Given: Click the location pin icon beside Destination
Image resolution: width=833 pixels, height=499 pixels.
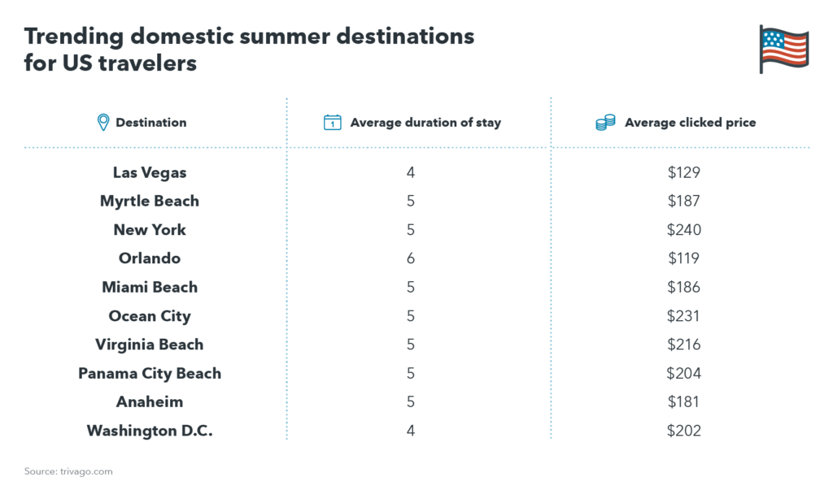Looking at the screenshot, I should click(103, 123).
